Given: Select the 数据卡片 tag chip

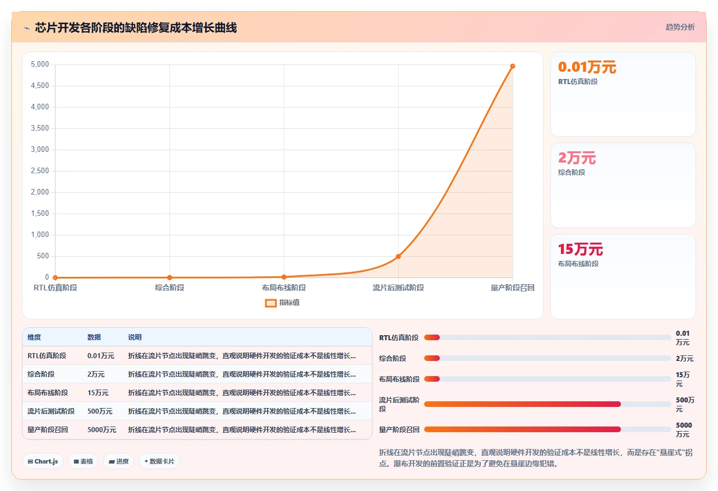Looking at the screenshot, I should (x=159, y=461).
